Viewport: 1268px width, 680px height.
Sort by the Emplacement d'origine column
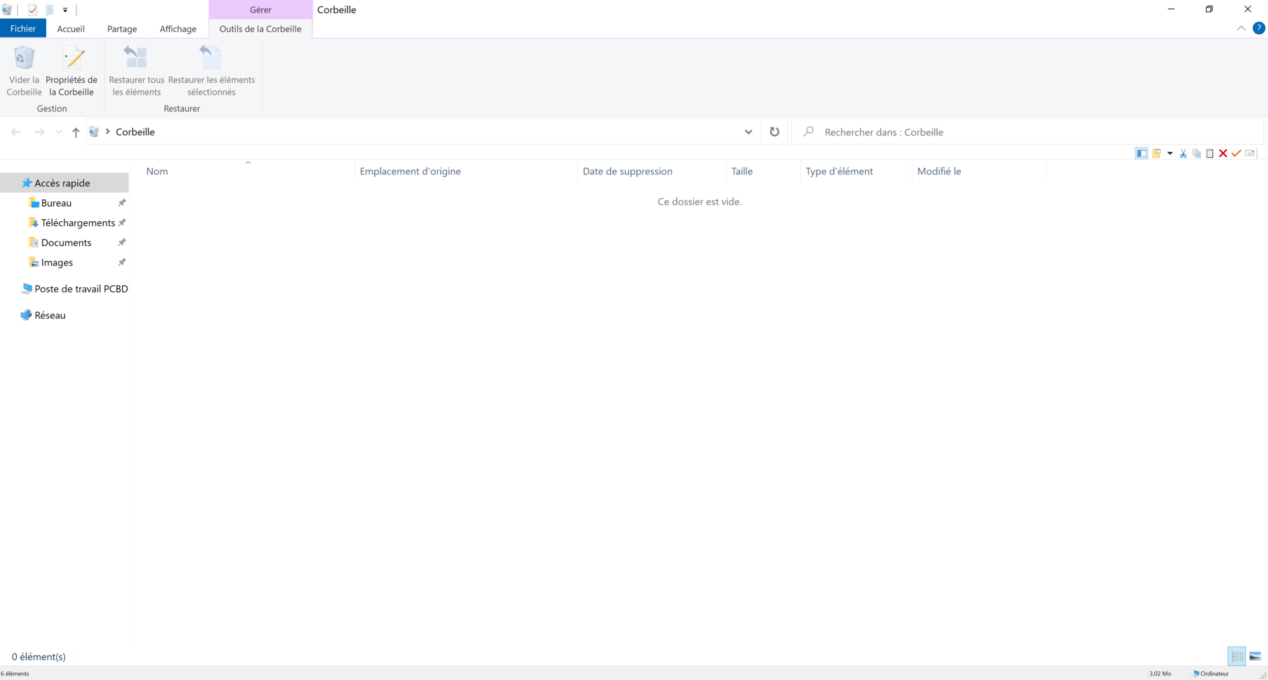click(410, 172)
